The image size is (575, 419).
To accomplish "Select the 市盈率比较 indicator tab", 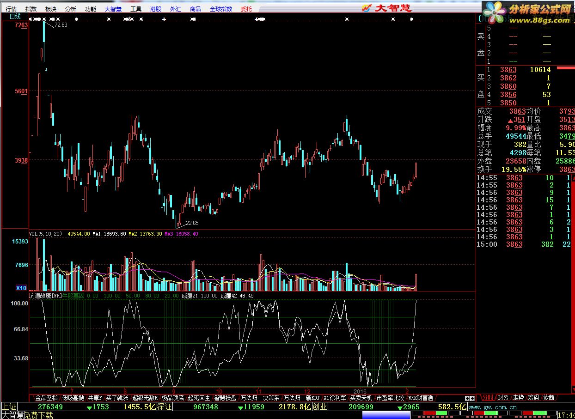I will point(390,398).
